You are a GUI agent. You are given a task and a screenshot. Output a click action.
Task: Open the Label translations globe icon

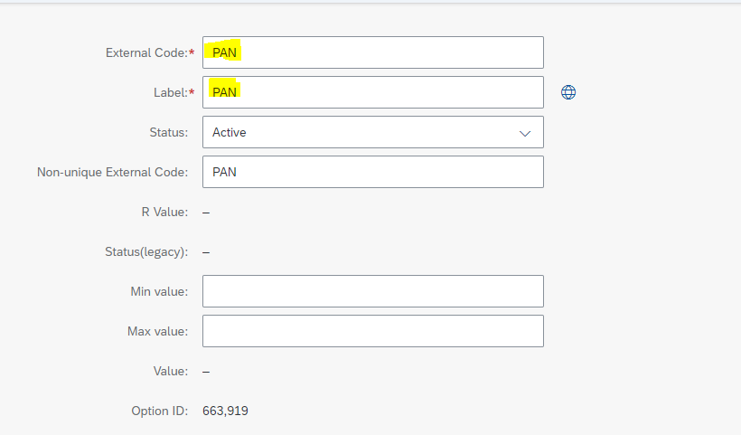tap(568, 92)
